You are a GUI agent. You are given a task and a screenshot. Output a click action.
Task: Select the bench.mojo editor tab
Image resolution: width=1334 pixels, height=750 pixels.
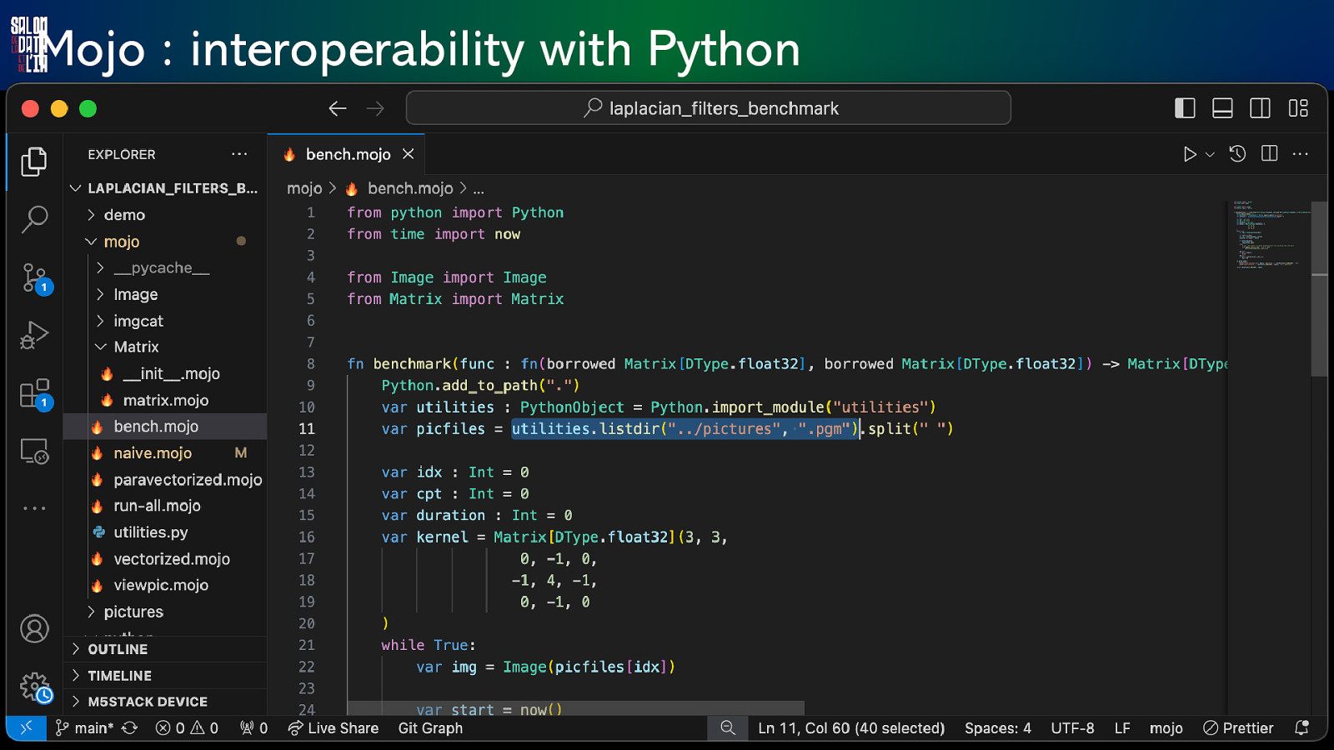[348, 154]
